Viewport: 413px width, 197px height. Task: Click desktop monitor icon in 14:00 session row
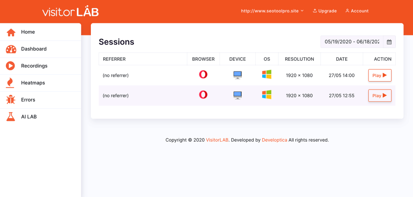(x=237, y=75)
